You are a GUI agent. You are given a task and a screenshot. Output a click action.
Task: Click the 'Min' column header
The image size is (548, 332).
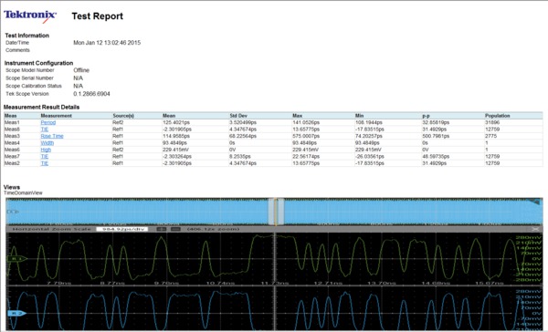coord(359,116)
